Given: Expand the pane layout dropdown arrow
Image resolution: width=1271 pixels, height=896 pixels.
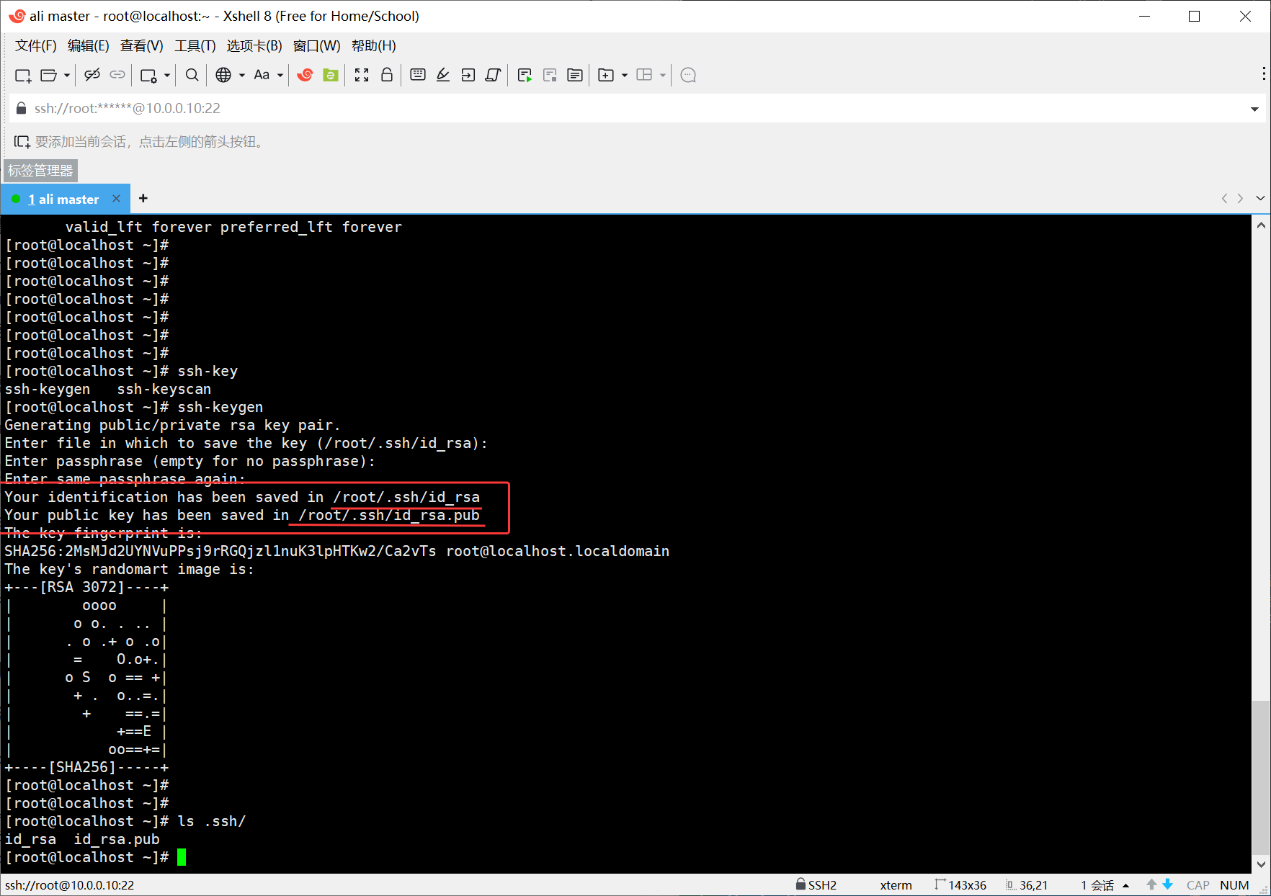Looking at the screenshot, I should coord(663,75).
